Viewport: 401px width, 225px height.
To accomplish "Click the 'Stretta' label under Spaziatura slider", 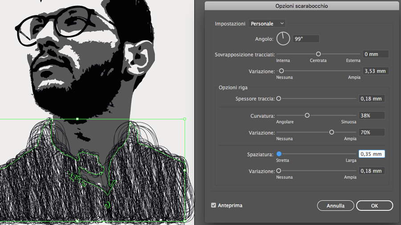I will click(x=282, y=160).
